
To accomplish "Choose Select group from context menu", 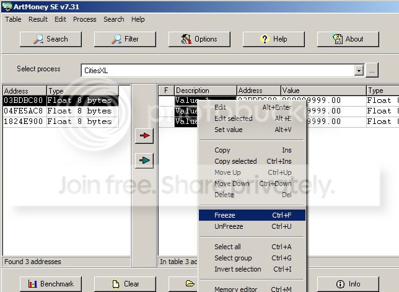I will [253, 258].
